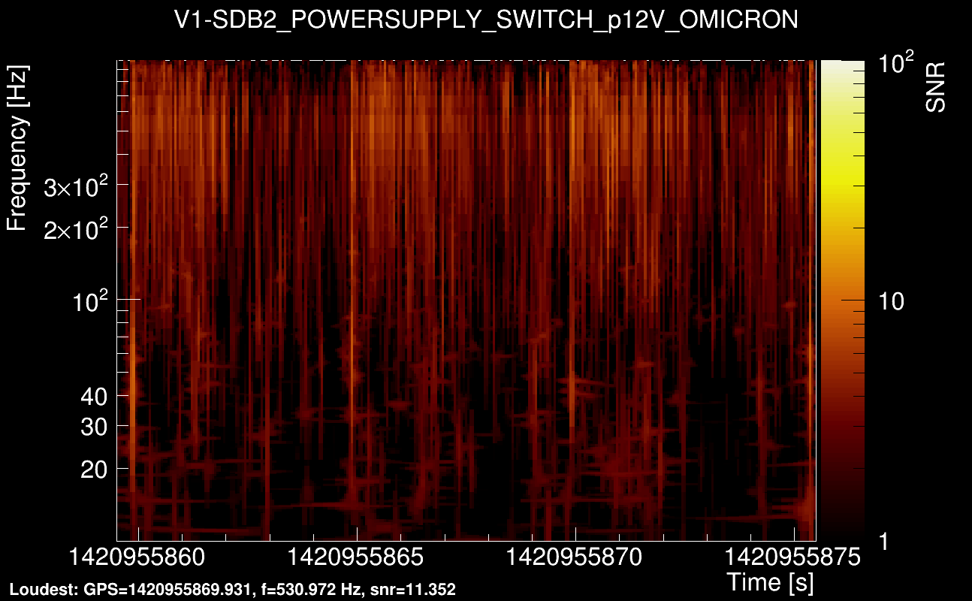The image size is (972, 601).
Task: Click the Time [s] axis label
Action: click(x=770, y=581)
